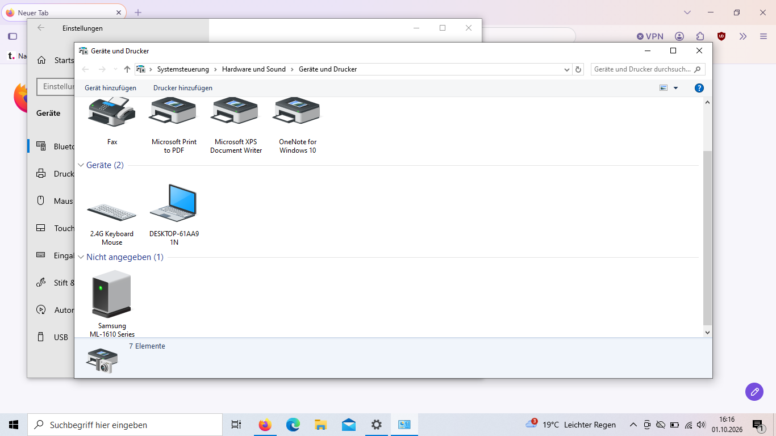Click Gerät hinzufügen in the toolbar
Image resolution: width=776 pixels, height=436 pixels.
(x=110, y=88)
